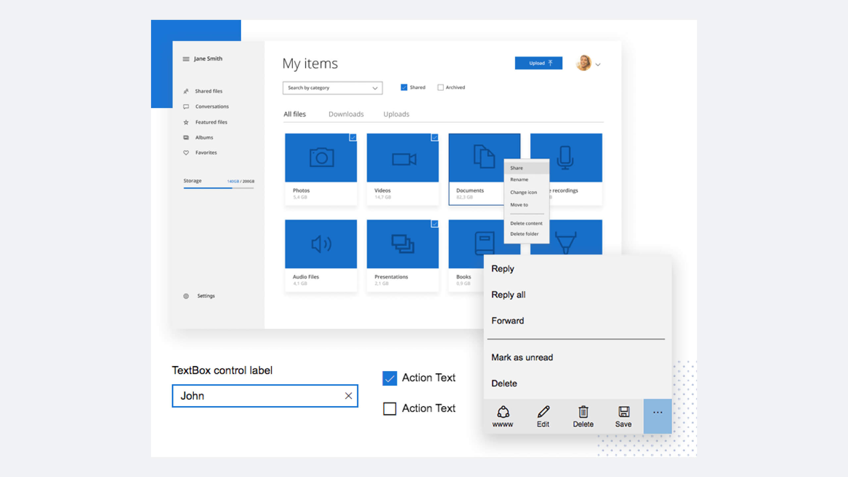Click the hamburger menu icon beside Jane Smith

coord(186,59)
